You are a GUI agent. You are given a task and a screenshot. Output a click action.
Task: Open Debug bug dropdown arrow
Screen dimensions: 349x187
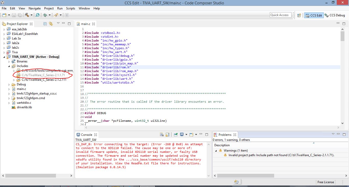50,15
